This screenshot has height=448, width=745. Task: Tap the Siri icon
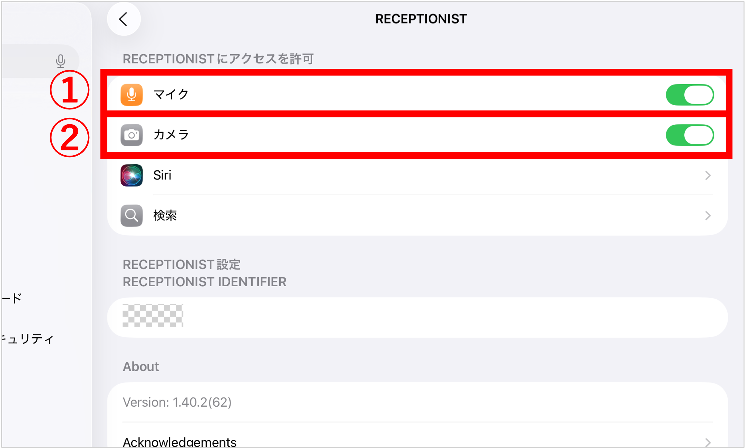click(x=132, y=175)
